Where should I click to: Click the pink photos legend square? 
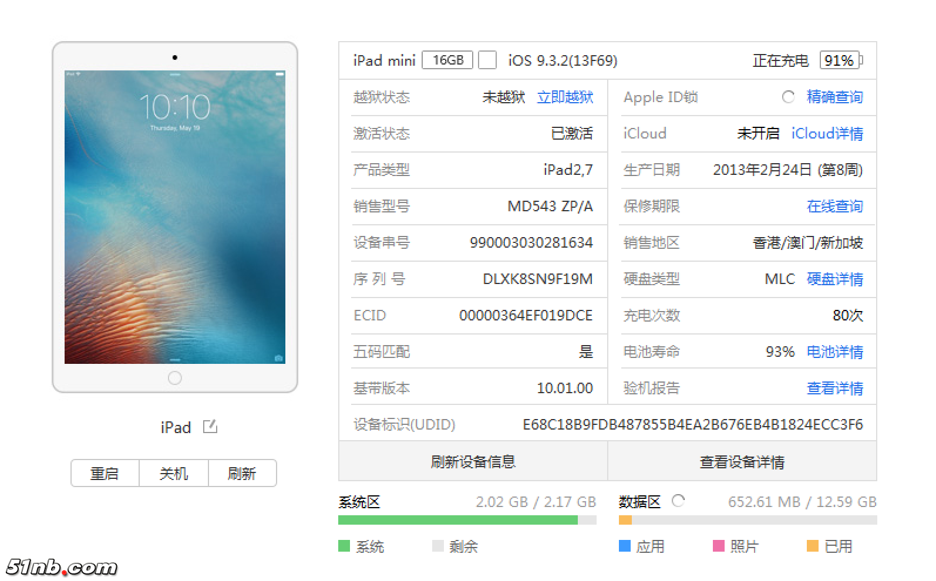click(718, 546)
